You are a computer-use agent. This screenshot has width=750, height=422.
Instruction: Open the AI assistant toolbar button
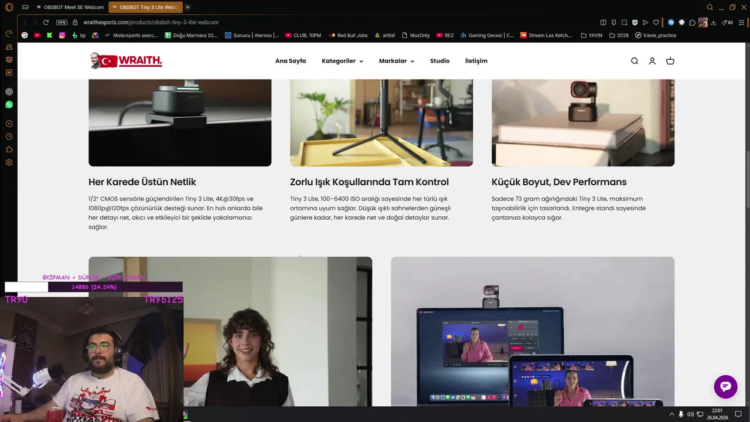click(727, 22)
